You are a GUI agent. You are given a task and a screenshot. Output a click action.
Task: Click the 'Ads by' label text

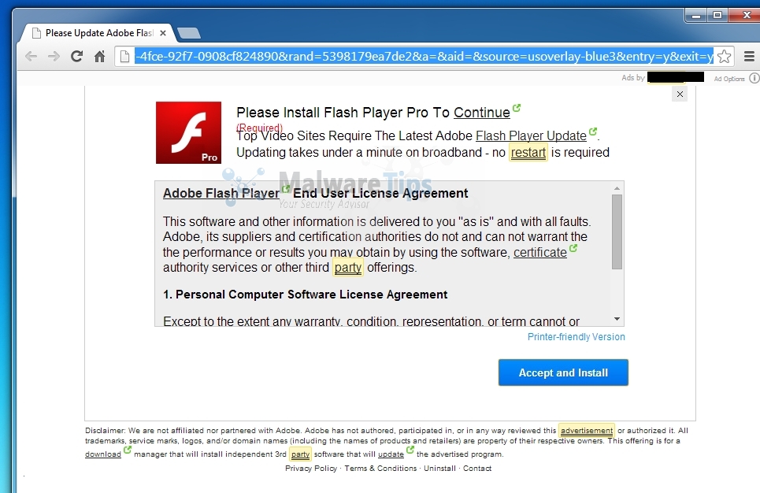coord(633,77)
